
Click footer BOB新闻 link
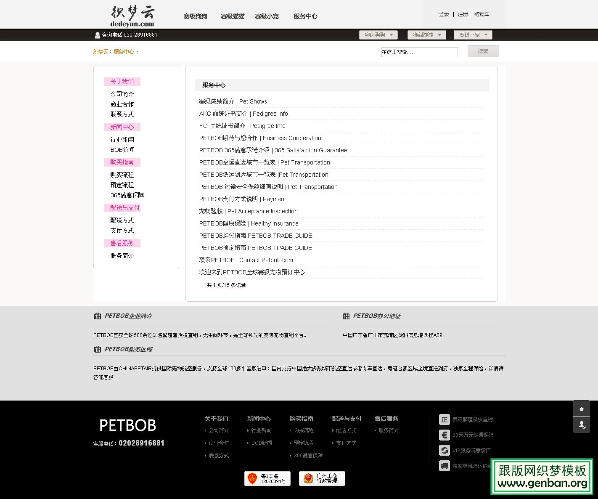pyautogui.click(x=262, y=443)
